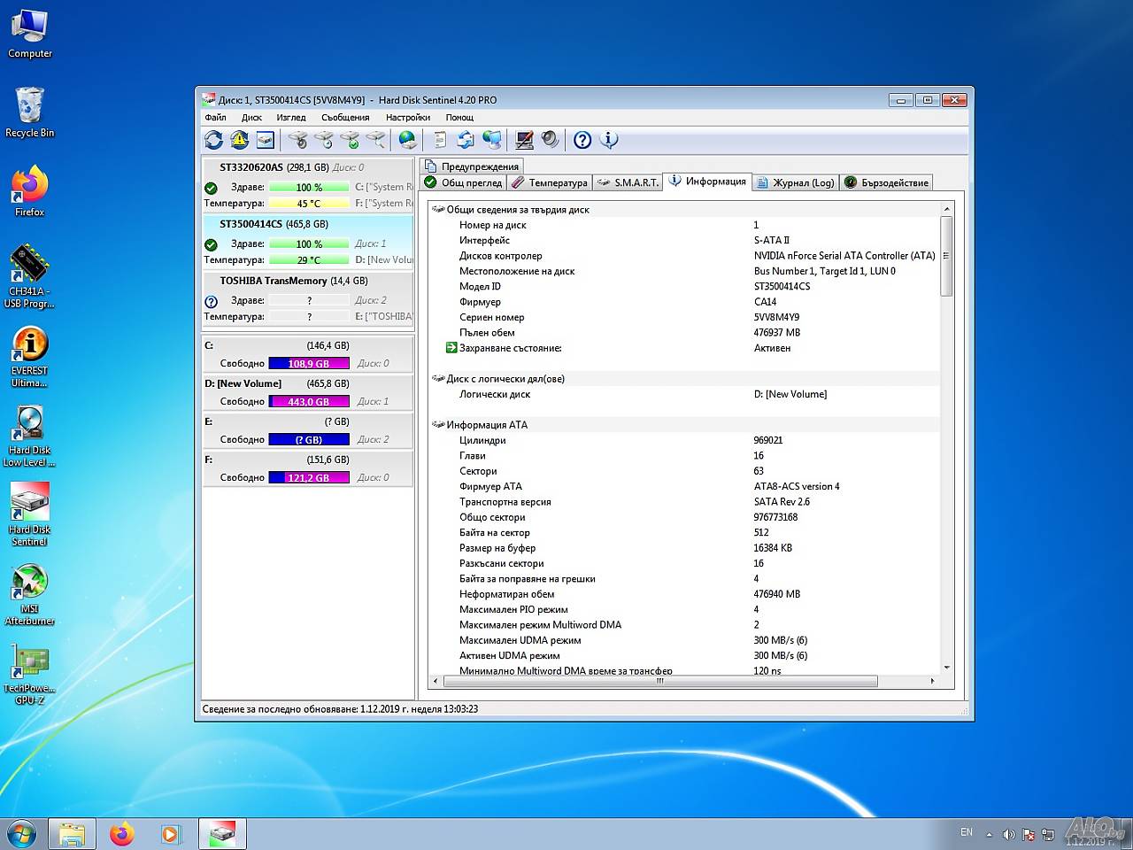Open the media player taskbar button
The width and height of the screenshot is (1133, 850).
(x=172, y=833)
